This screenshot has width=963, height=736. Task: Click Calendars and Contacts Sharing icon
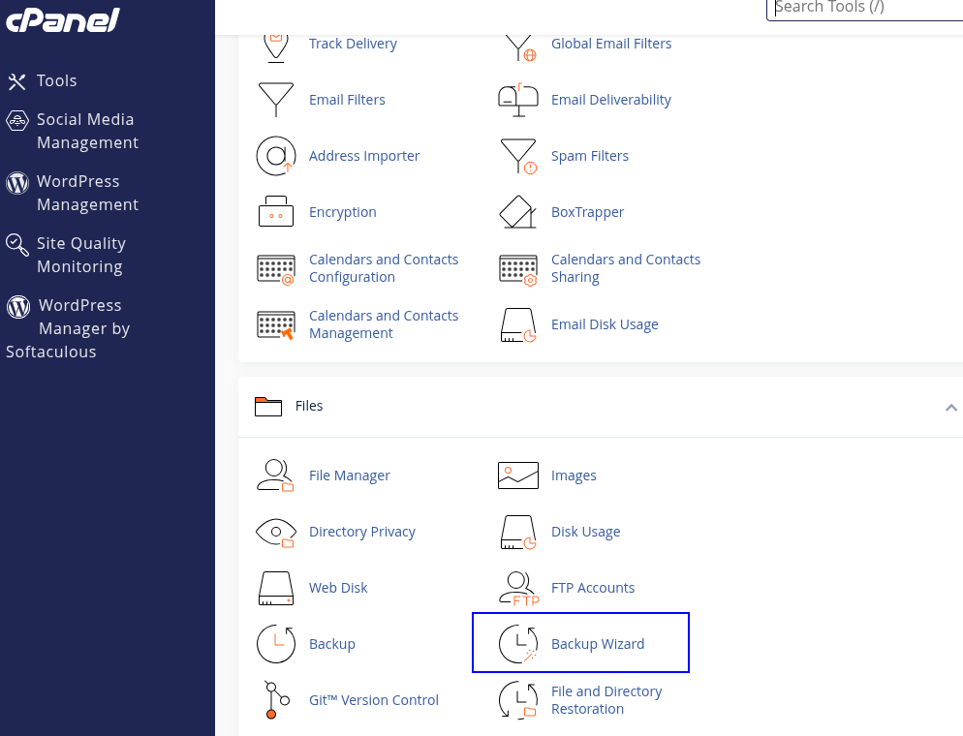(517, 269)
